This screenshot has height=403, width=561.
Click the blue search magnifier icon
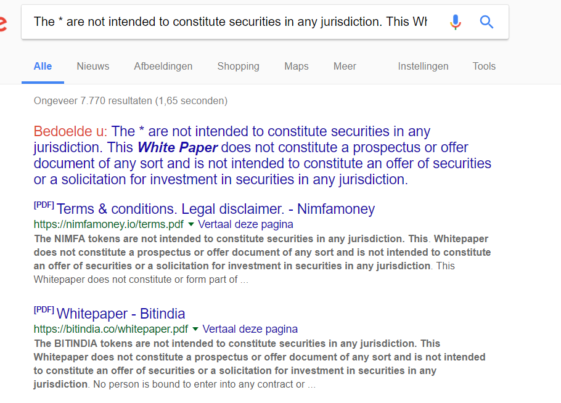pos(486,22)
